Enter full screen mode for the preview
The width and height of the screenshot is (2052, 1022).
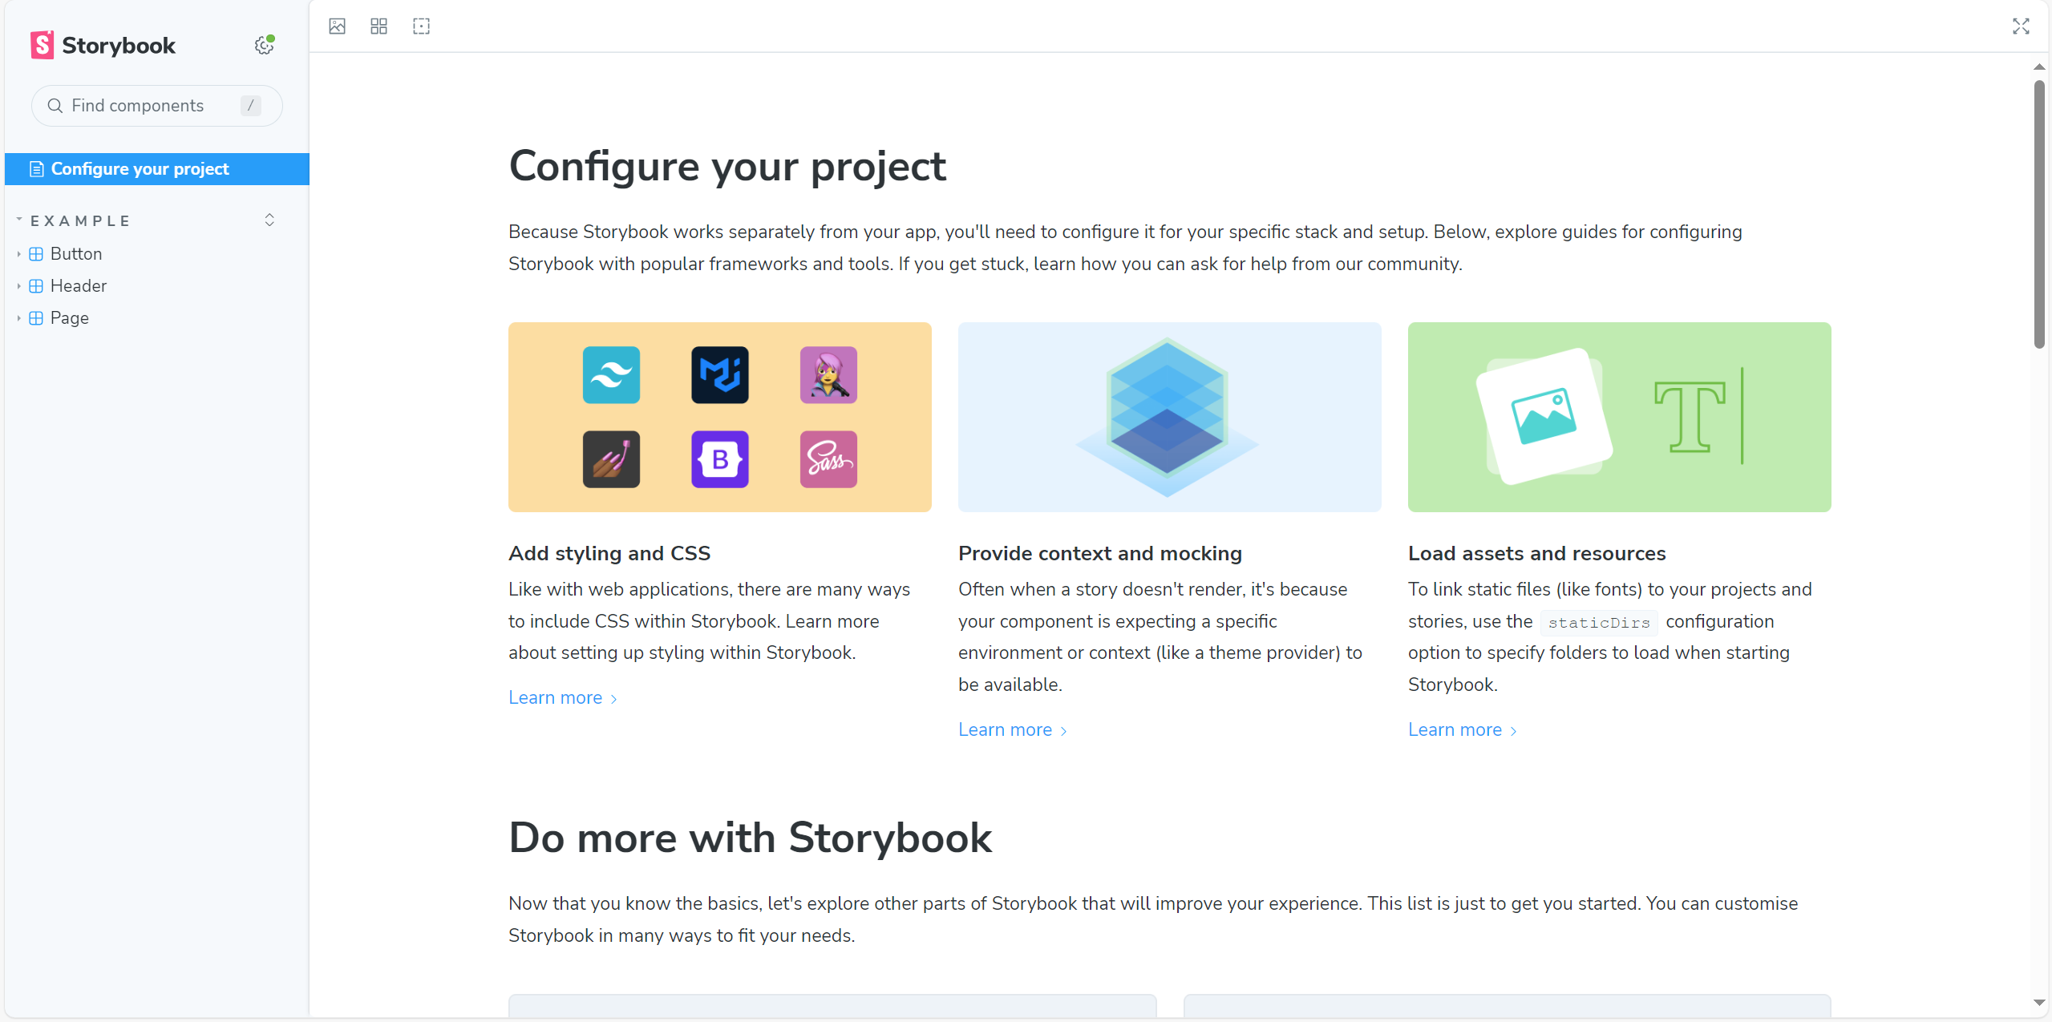point(2021,26)
